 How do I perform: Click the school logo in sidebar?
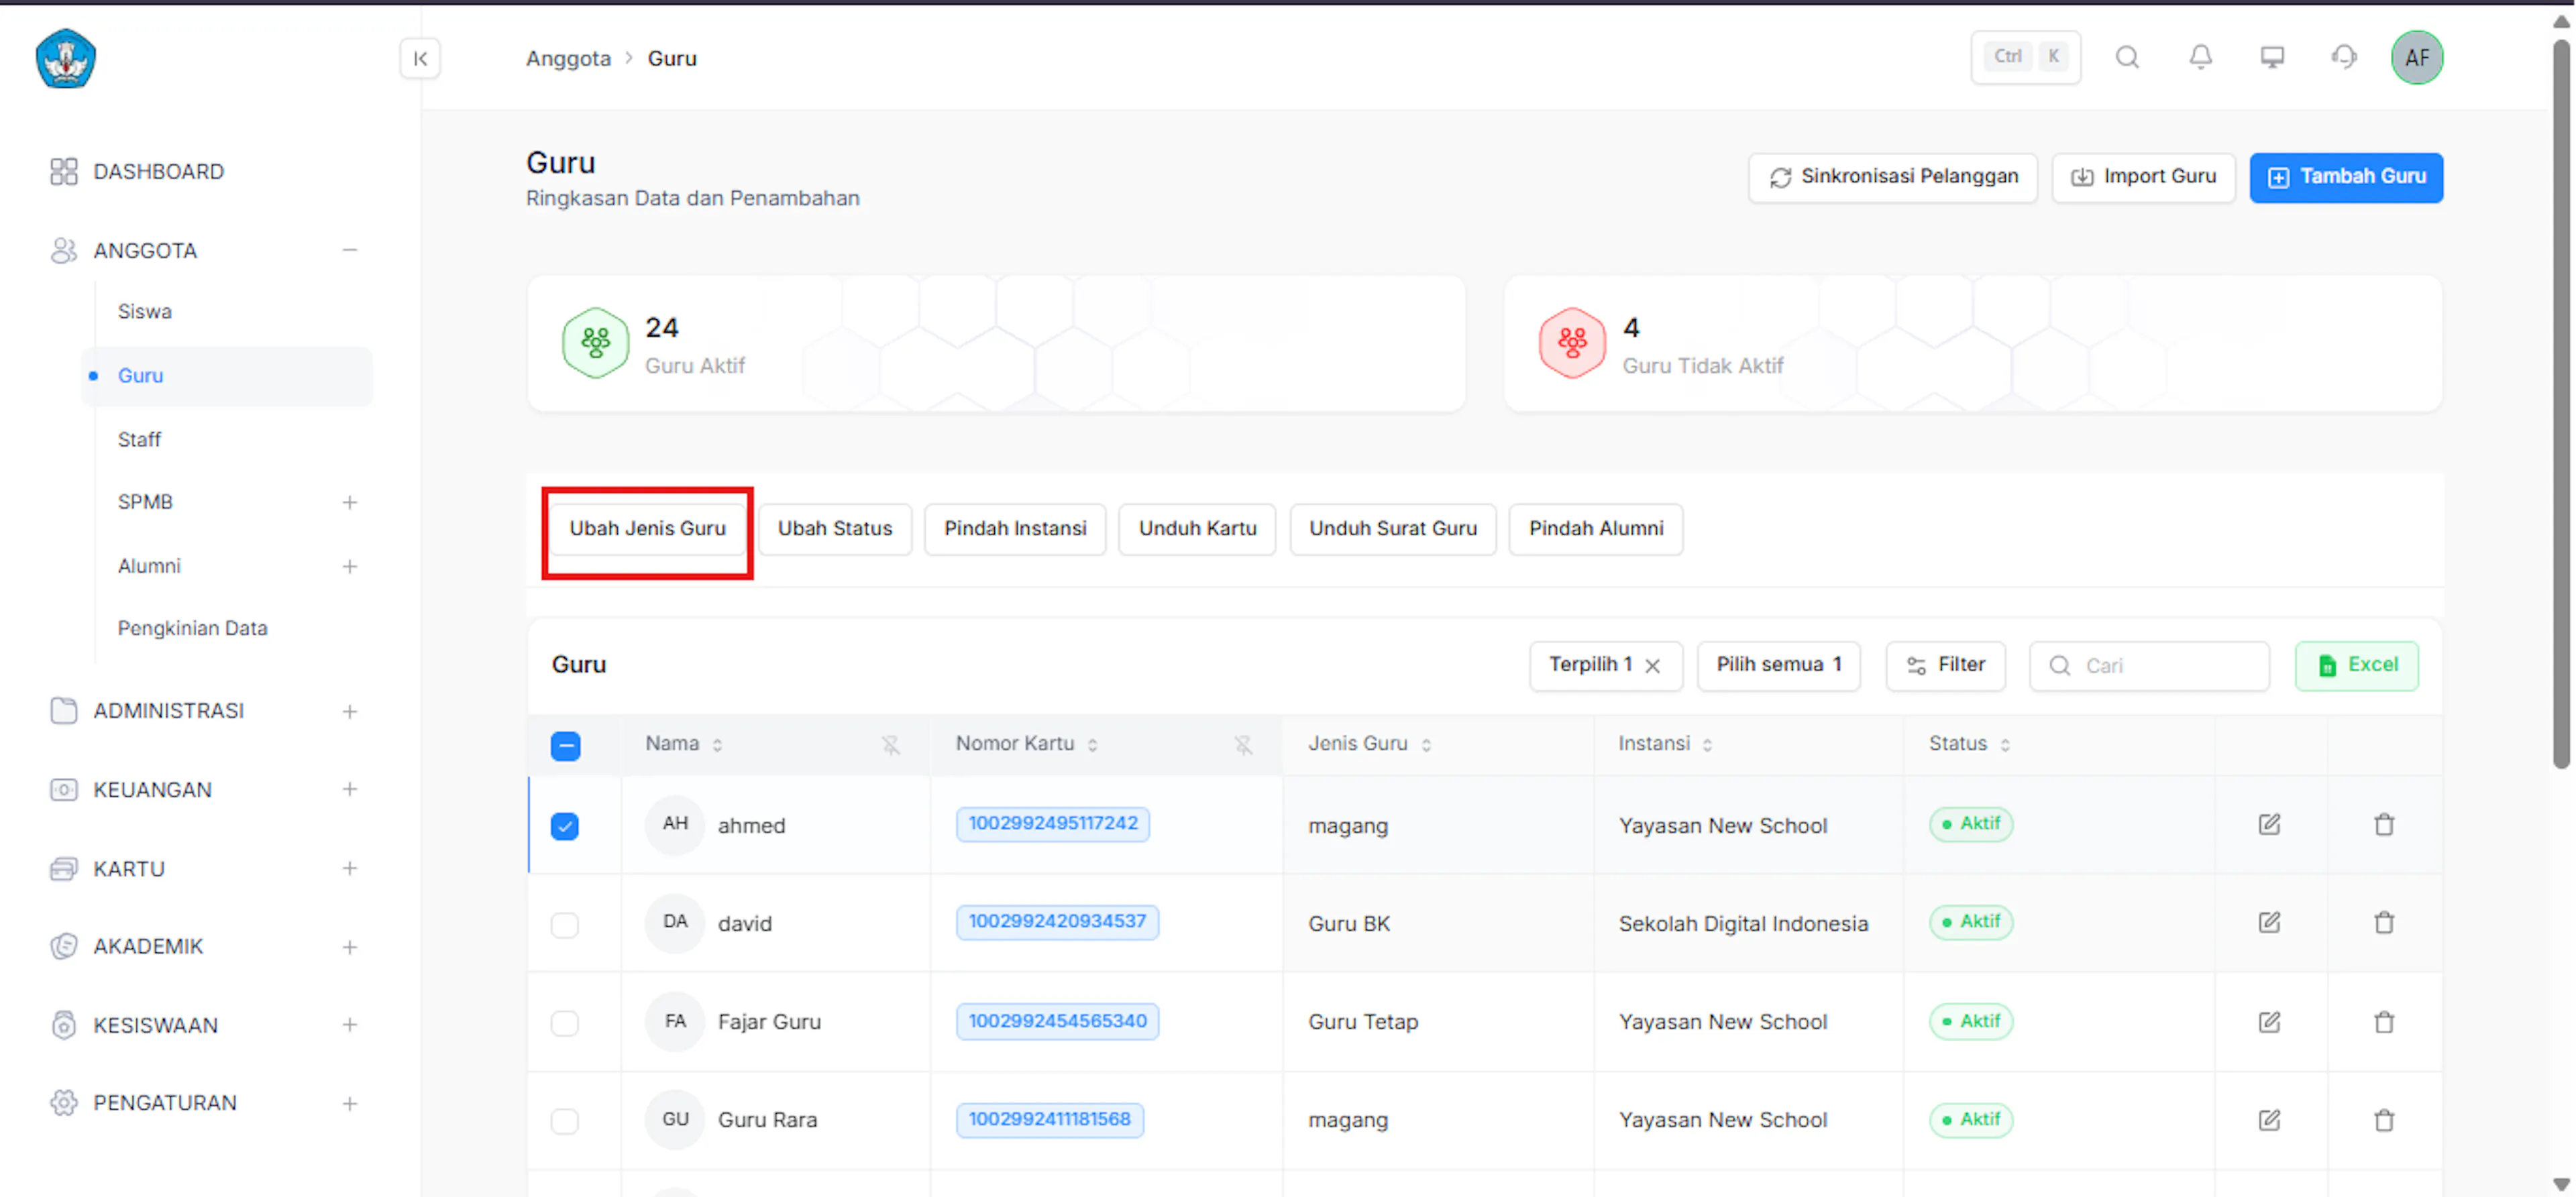tap(66, 58)
